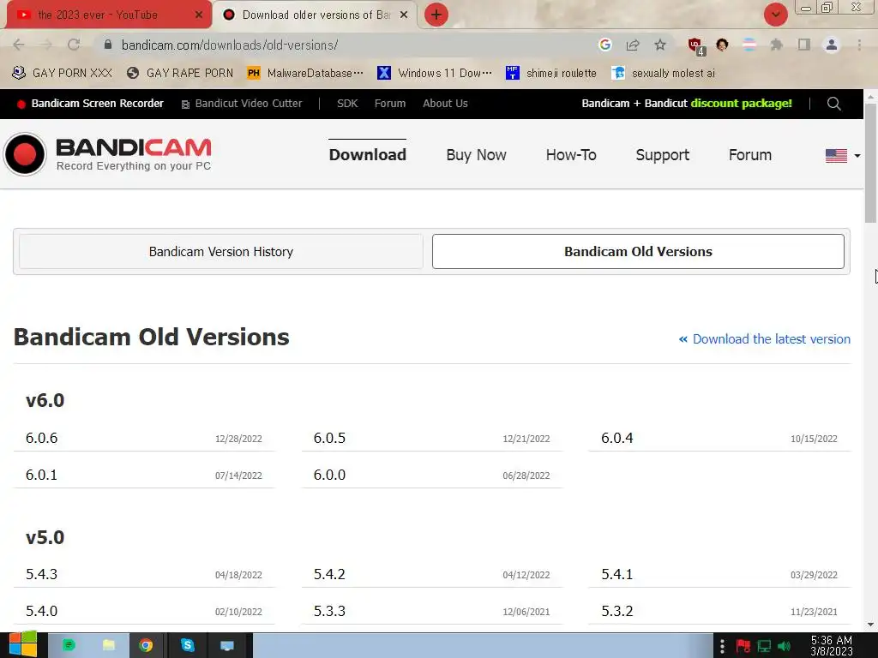Open the shimeji roulette bookmark

pyautogui.click(x=551, y=74)
